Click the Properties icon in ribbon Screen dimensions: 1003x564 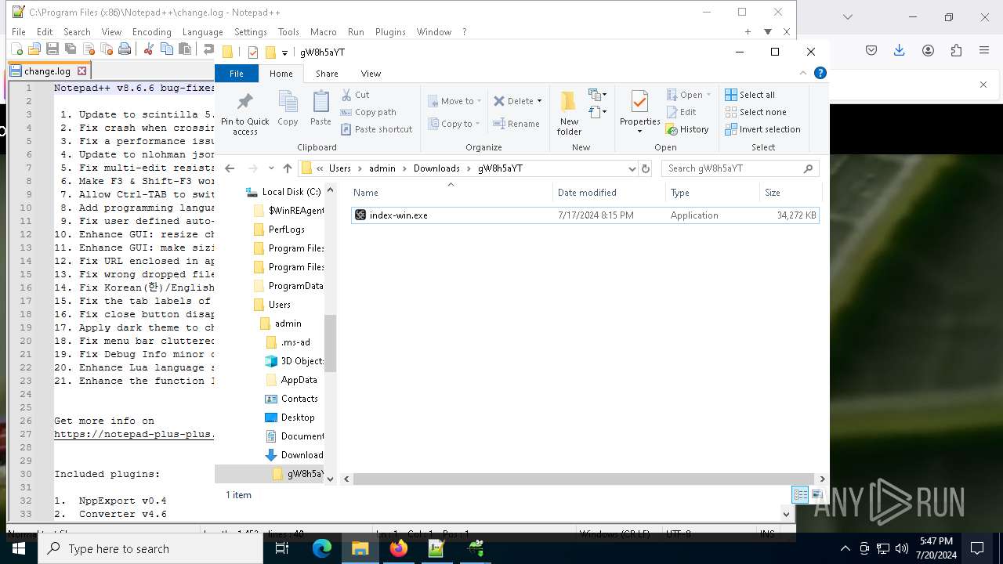639,103
